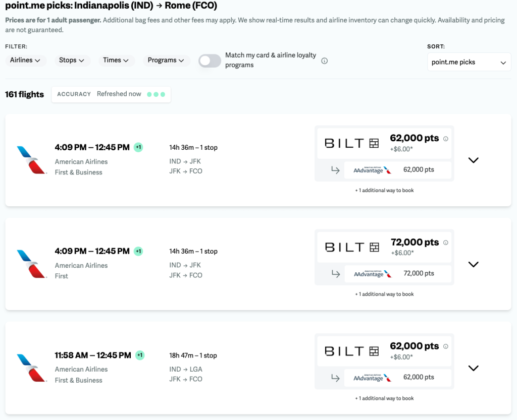The image size is (517, 420).
Task: Change the sort from point.me picks
Action: (469, 62)
